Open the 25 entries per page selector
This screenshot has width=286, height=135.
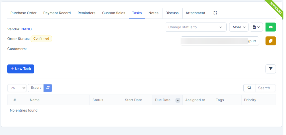click(x=17, y=88)
